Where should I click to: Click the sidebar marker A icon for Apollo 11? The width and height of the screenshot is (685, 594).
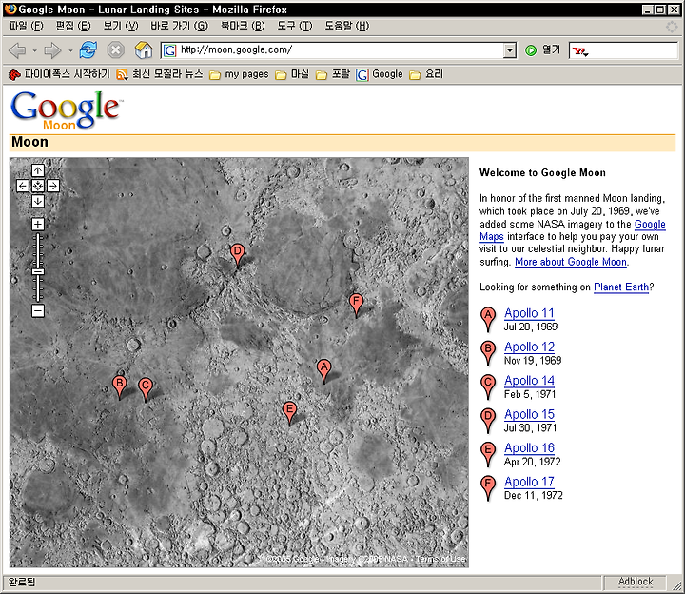coord(488,319)
